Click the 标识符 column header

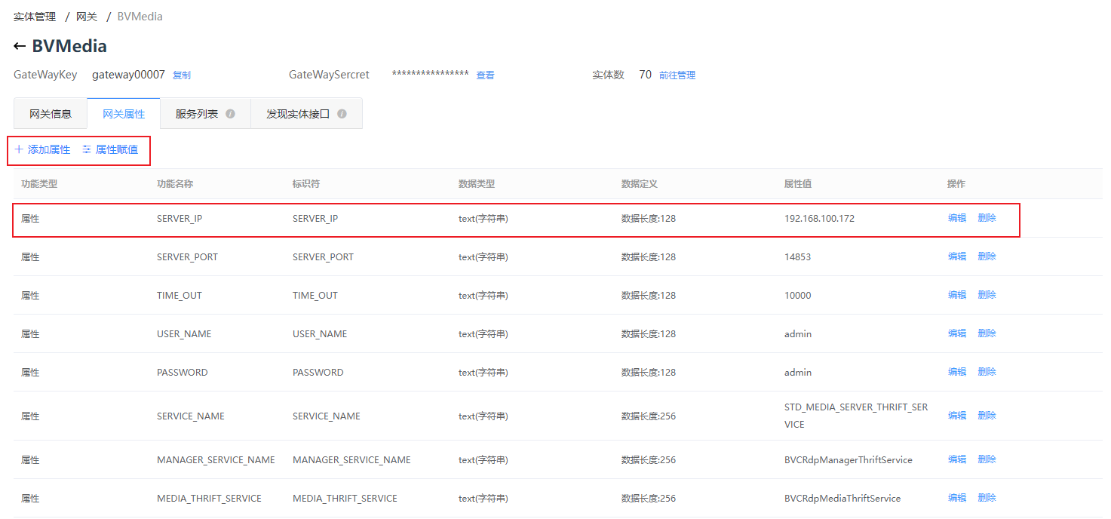pos(306,184)
